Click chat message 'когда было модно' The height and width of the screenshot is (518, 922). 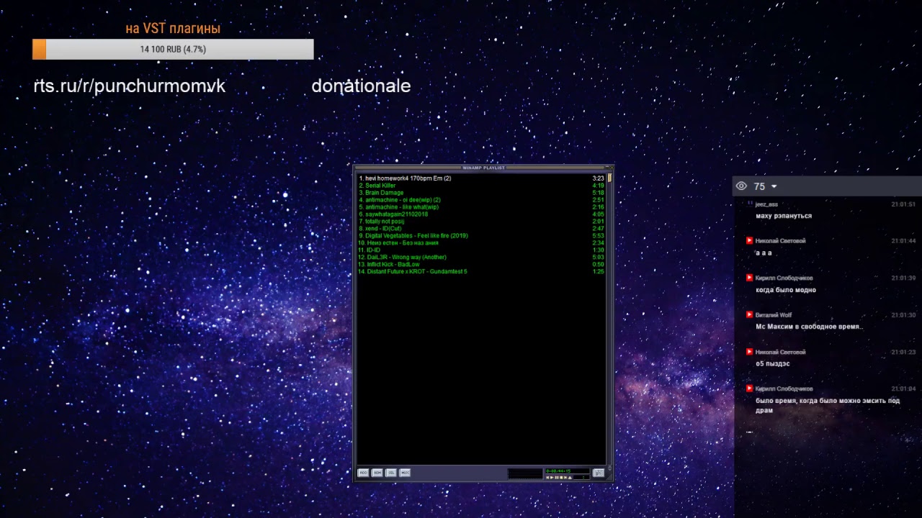click(x=786, y=290)
